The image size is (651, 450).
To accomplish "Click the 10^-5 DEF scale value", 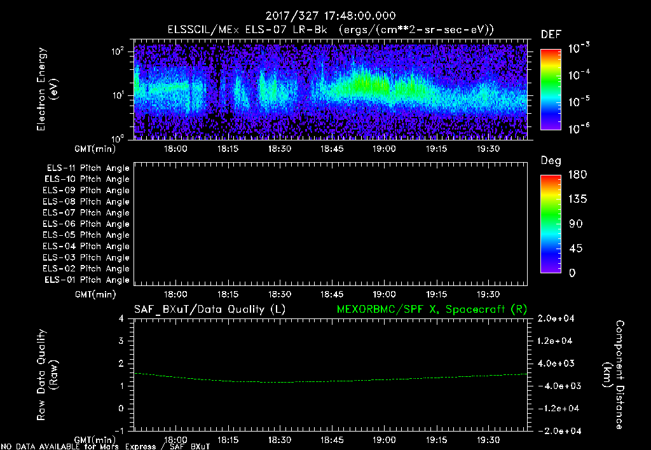I will click(579, 102).
